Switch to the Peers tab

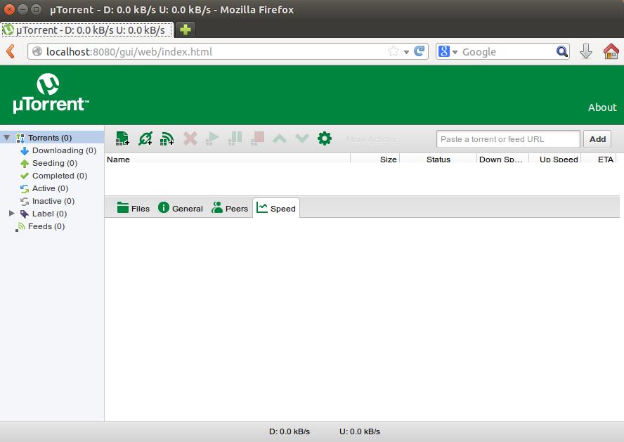pos(230,208)
